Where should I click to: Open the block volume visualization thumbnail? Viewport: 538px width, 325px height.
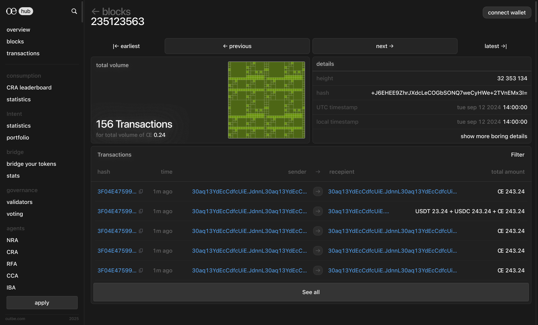(x=267, y=100)
